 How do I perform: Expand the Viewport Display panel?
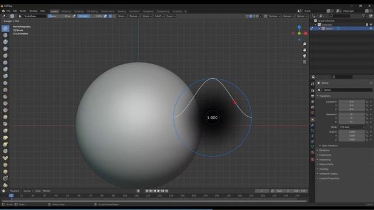[328, 174]
